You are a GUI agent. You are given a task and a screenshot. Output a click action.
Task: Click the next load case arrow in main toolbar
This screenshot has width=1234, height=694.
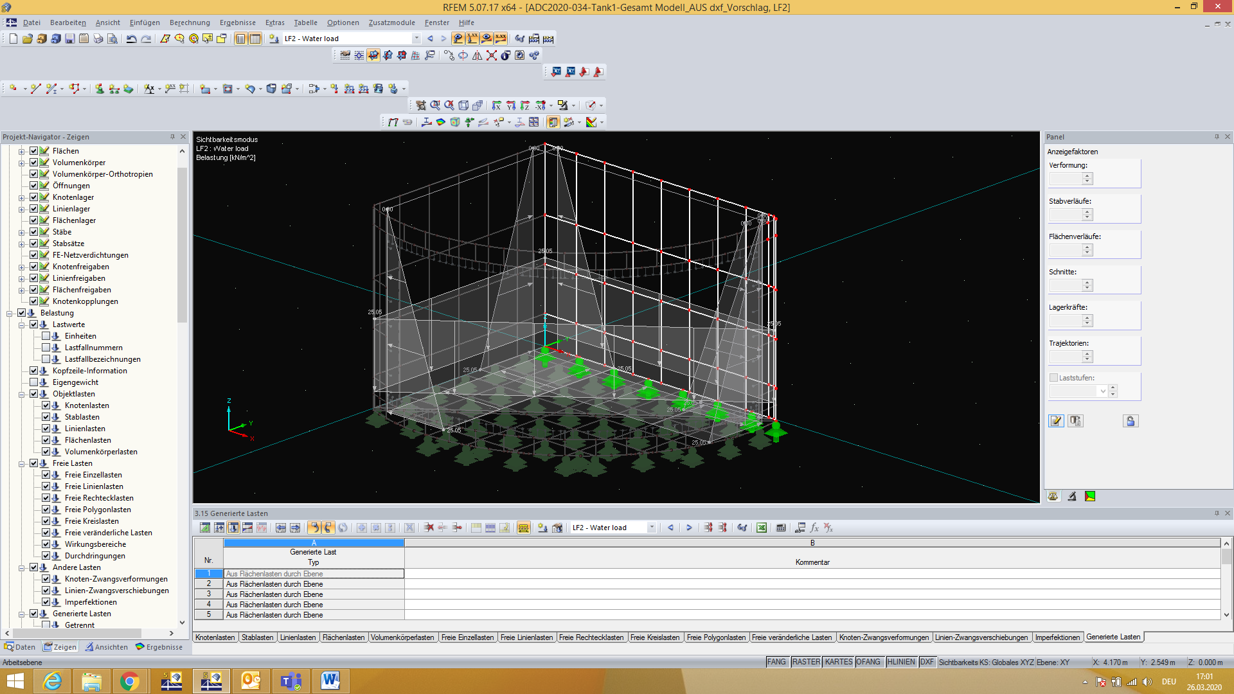tap(443, 39)
